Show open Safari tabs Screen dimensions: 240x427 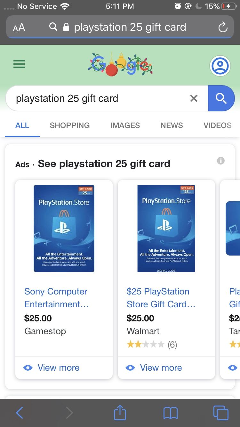[x=221, y=413]
